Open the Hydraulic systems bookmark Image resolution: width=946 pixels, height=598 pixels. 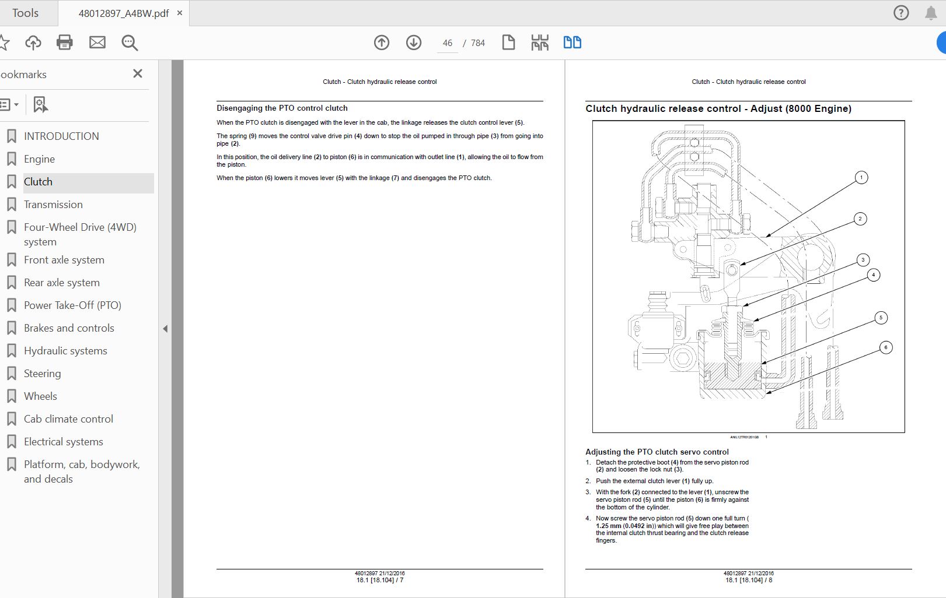click(65, 351)
